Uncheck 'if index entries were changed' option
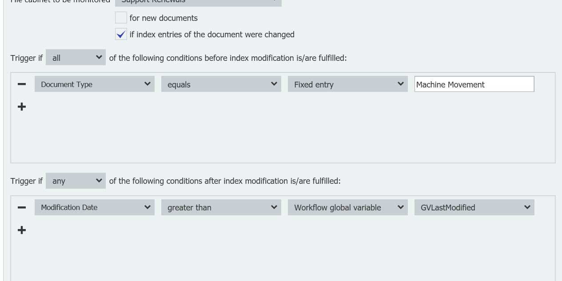Screen dimensions: 562x281 tap(121, 34)
